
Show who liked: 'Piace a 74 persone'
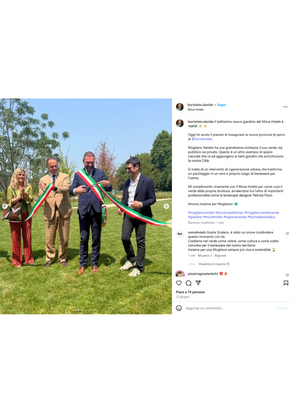click(x=190, y=292)
